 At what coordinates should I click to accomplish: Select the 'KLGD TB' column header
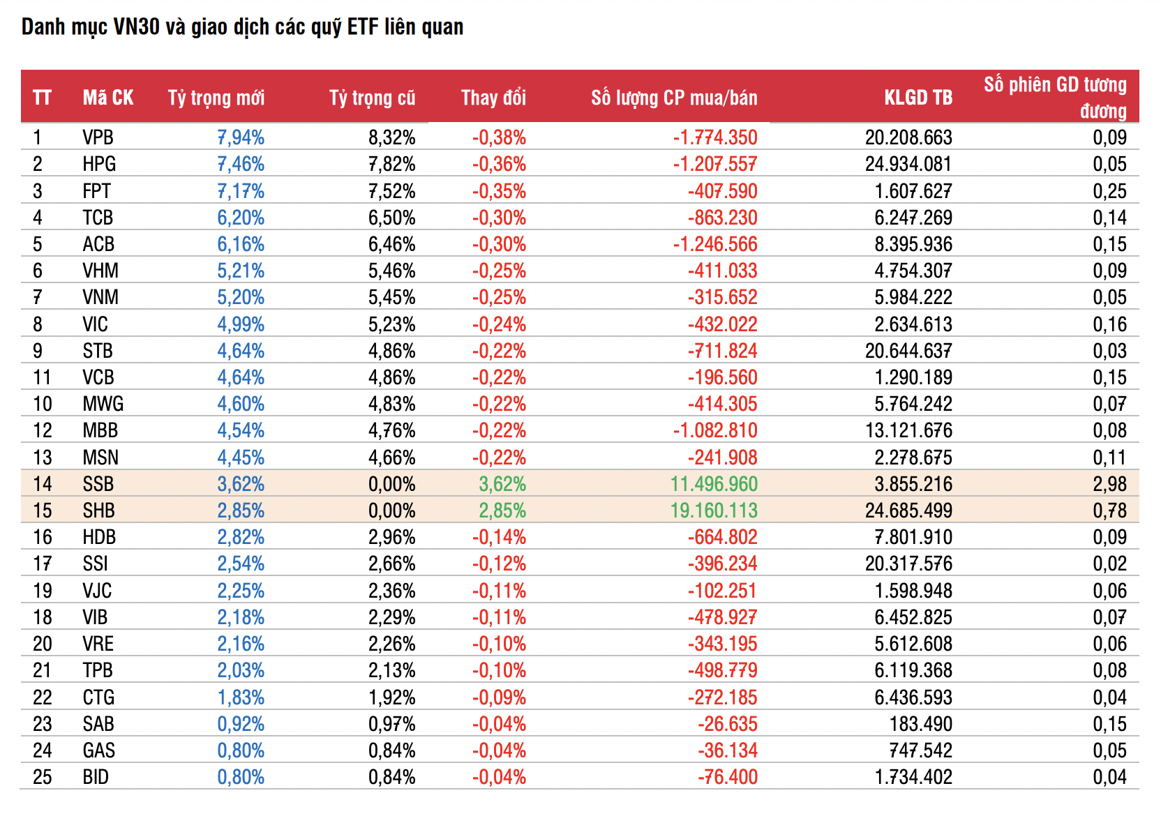[918, 98]
